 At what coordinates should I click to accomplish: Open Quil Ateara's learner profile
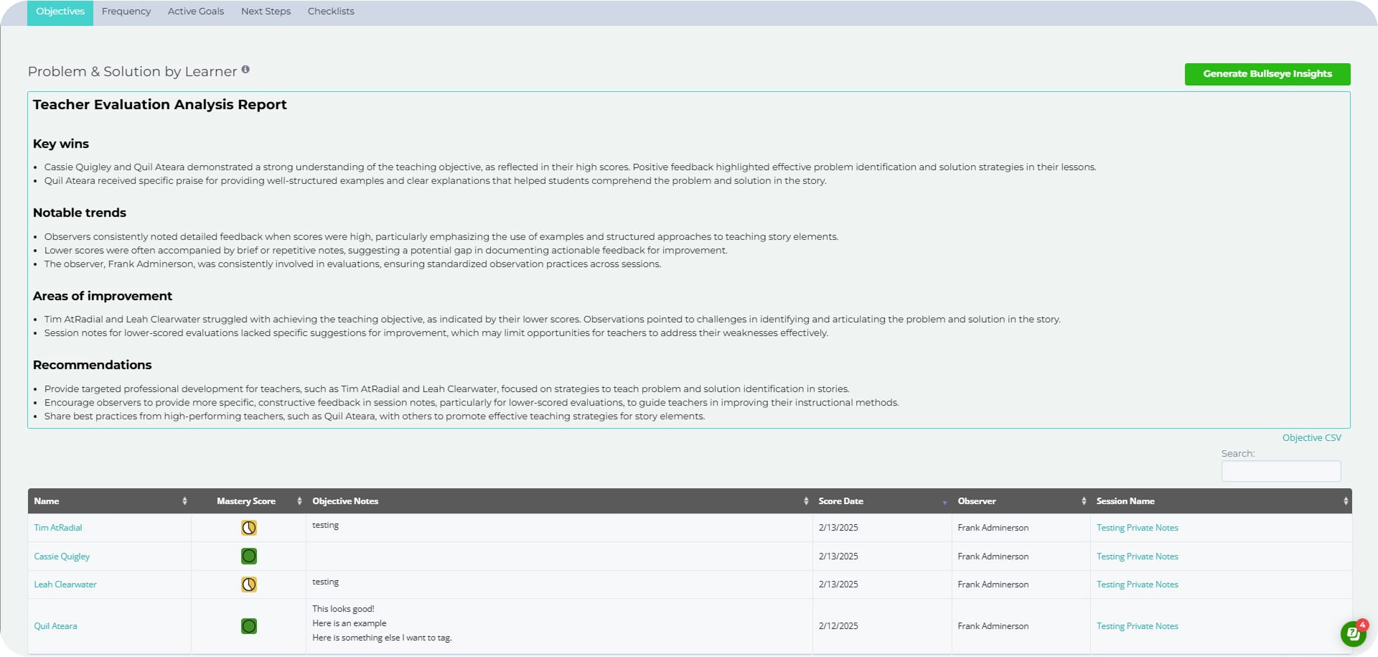pyautogui.click(x=55, y=626)
